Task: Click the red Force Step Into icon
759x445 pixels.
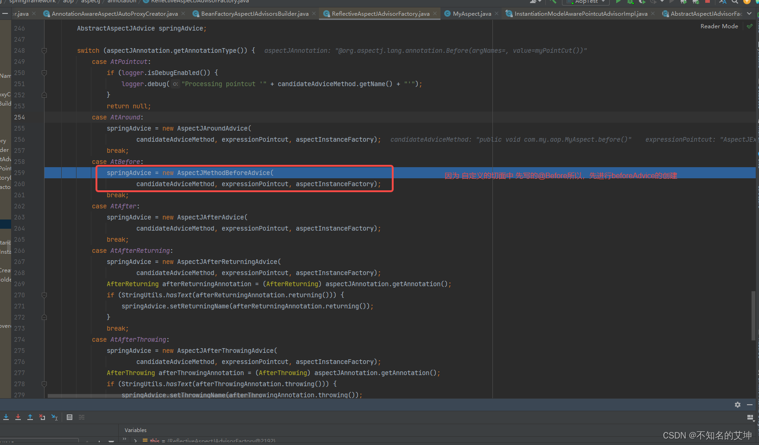Action: pyautogui.click(x=18, y=417)
